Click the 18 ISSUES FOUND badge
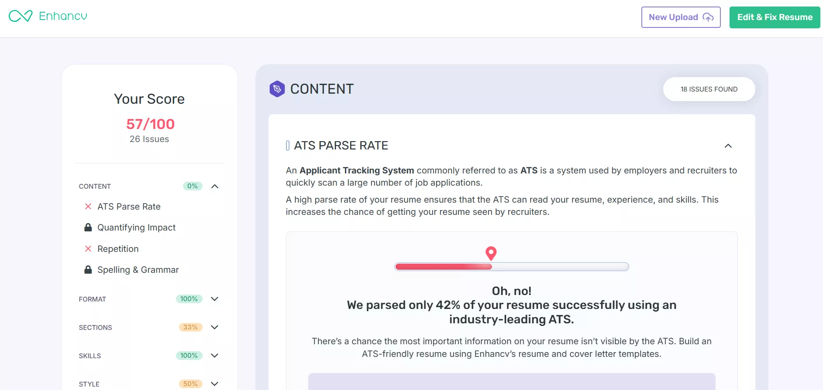The height and width of the screenshot is (390, 823). [x=709, y=89]
